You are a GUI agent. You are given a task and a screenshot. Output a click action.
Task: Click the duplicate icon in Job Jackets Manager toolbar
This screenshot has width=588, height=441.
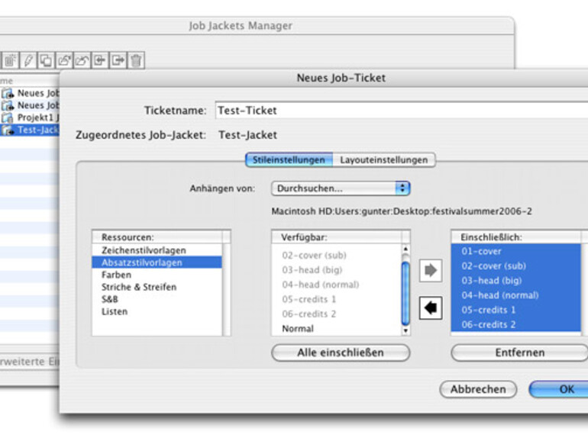(46, 60)
